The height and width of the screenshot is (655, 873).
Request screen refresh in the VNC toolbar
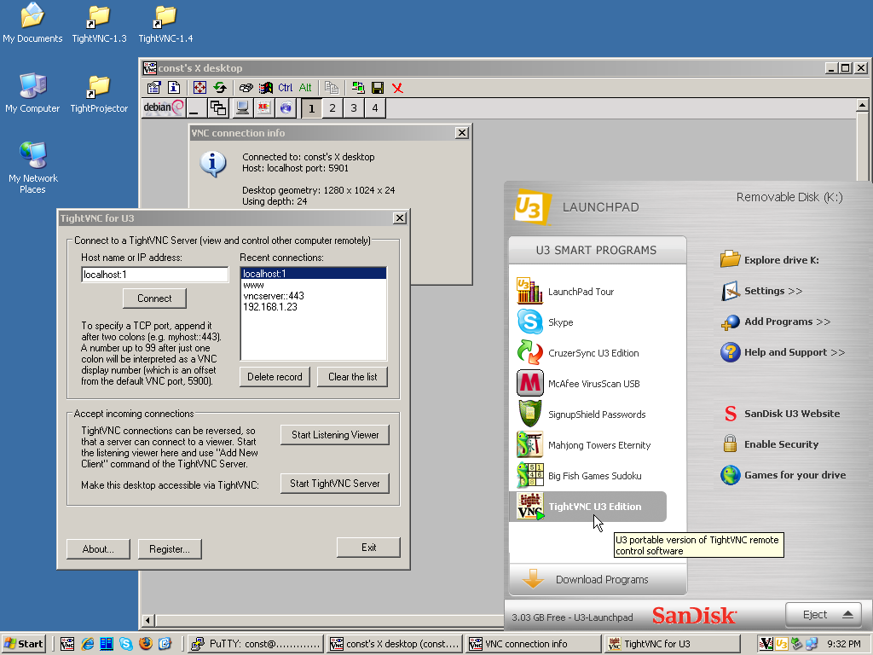coord(220,87)
